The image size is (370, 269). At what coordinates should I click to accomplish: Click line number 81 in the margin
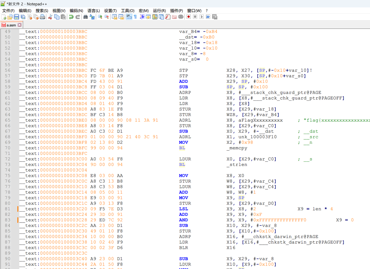tap(8, 209)
